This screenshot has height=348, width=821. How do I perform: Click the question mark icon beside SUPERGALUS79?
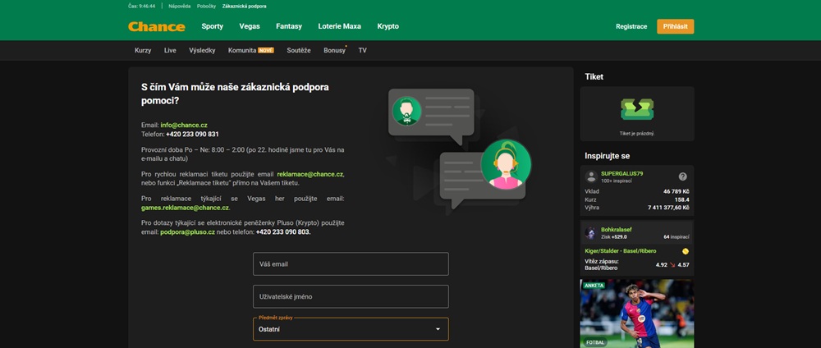click(x=682, y=176)
